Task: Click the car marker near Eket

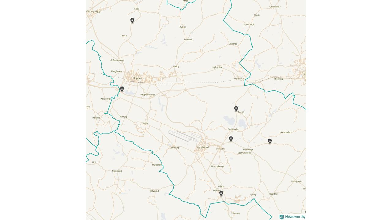Action: (x=132, y=20)
